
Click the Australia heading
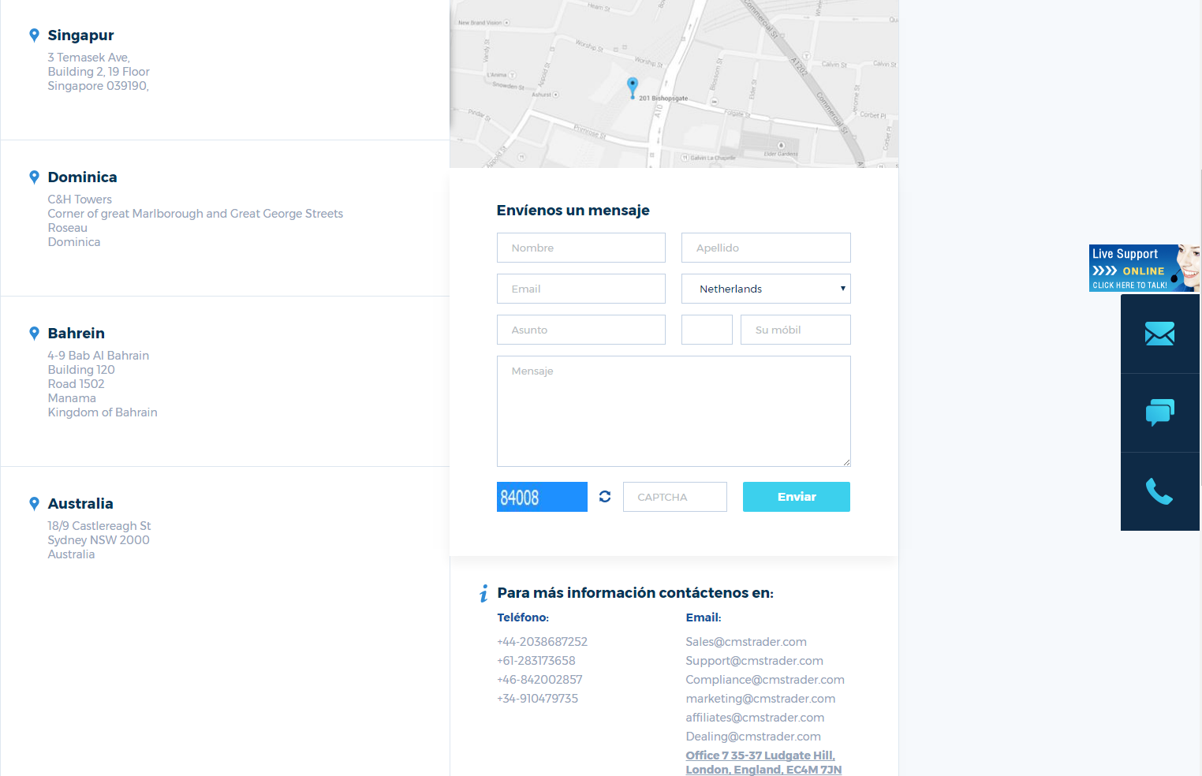pos(80,504)
